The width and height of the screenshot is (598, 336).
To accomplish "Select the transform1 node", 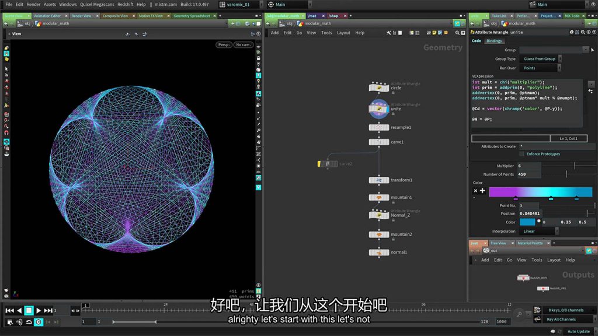I will click(x=378, y=180).
